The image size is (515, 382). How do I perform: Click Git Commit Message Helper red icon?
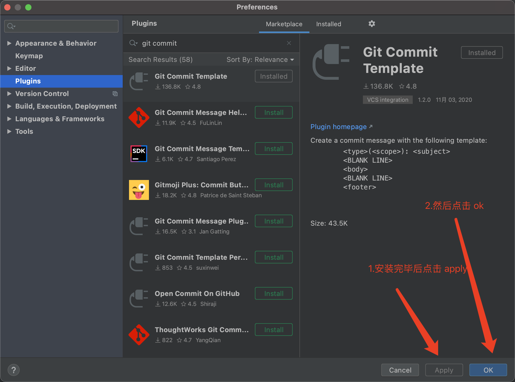coord(139,118)
